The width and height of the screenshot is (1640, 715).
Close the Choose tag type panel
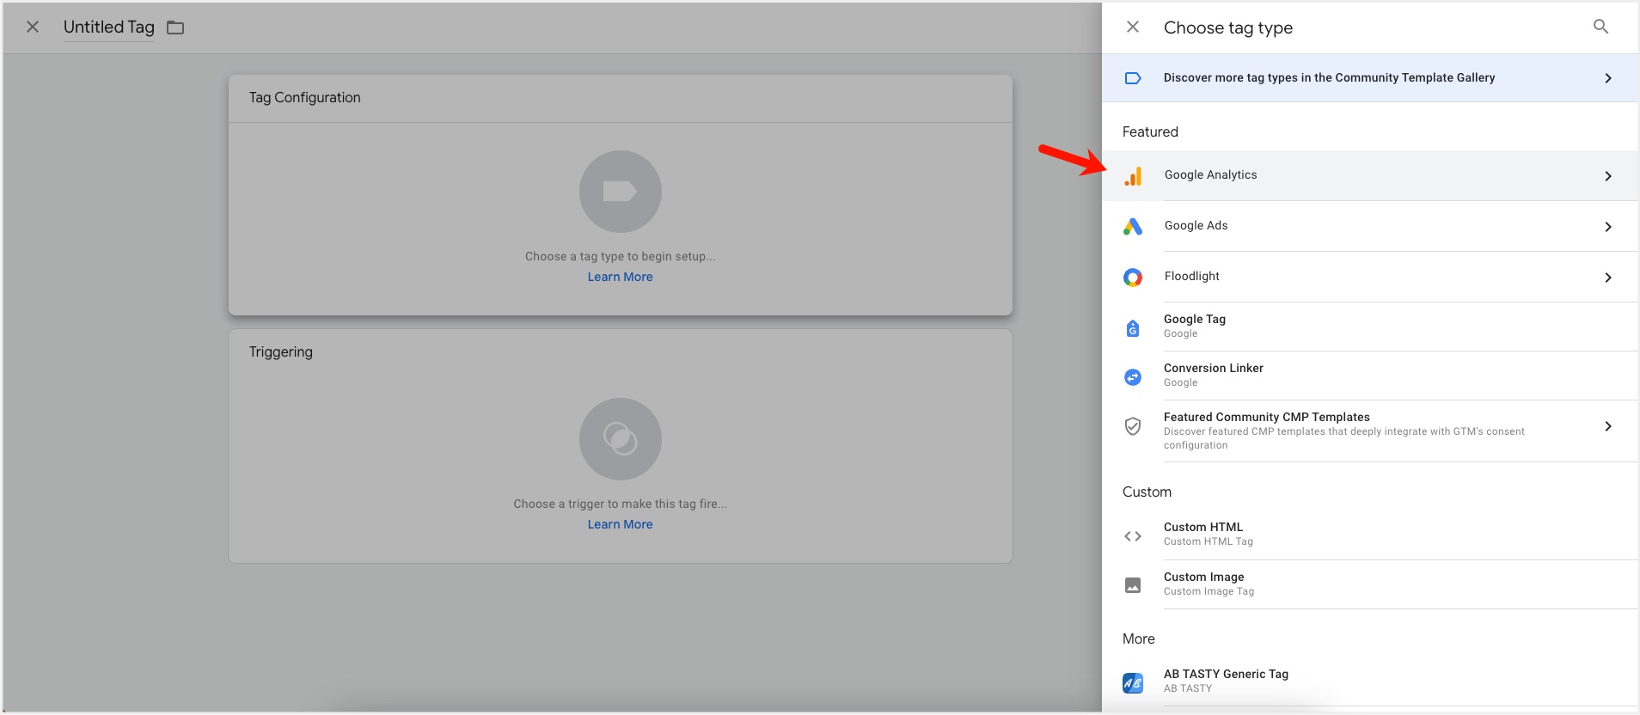pyautogui.click(x=1133, y=27)
